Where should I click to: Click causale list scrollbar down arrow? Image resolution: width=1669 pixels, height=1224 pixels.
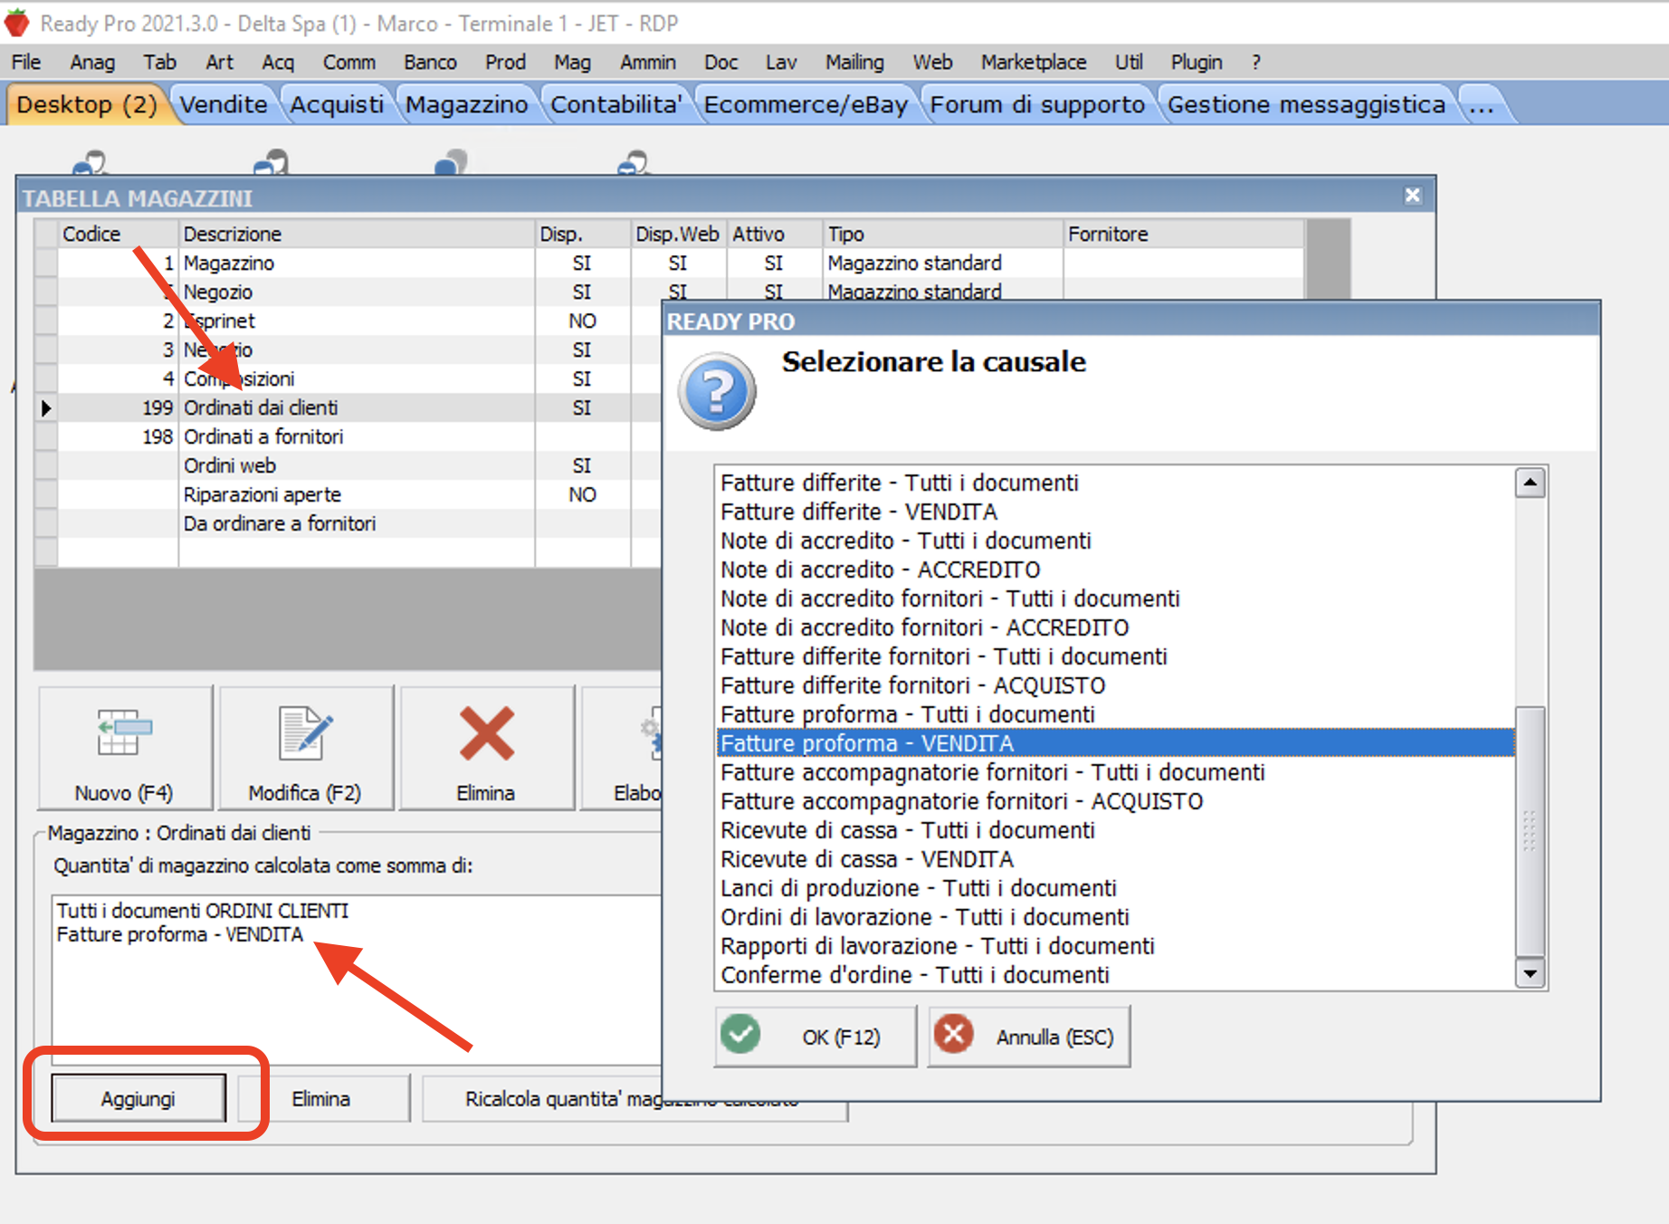tap(1530, 974)
